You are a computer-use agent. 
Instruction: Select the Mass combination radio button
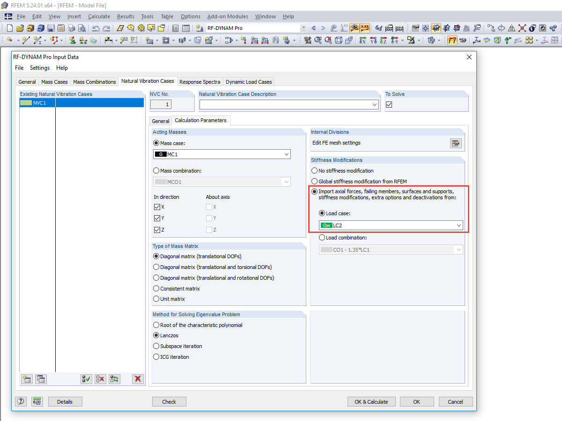coord(156,171)
